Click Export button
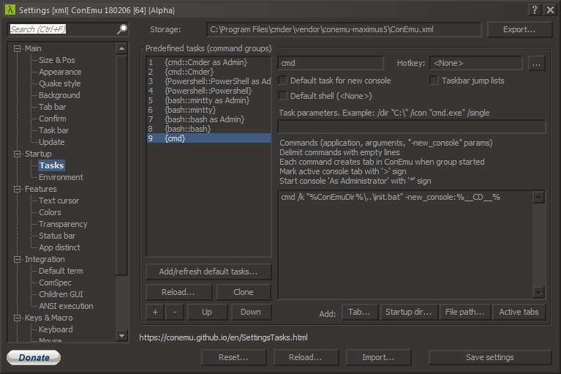 519,29
